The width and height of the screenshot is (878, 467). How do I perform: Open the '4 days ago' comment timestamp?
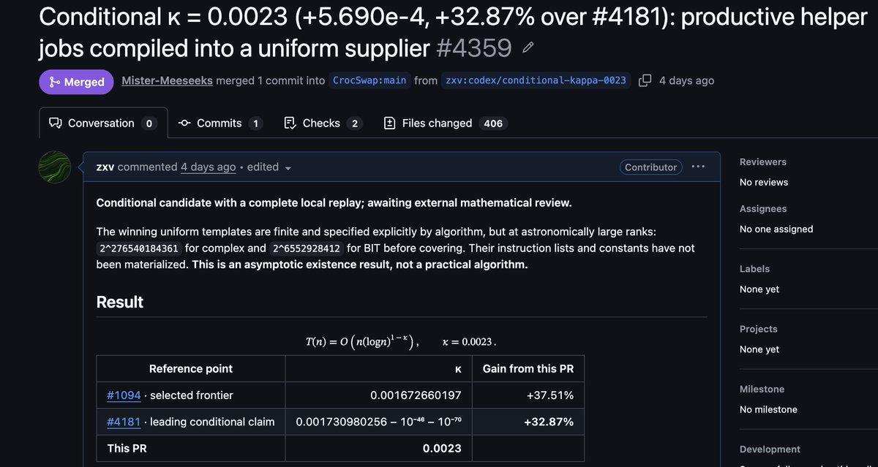pyautogui.click(x=208, y=167)
